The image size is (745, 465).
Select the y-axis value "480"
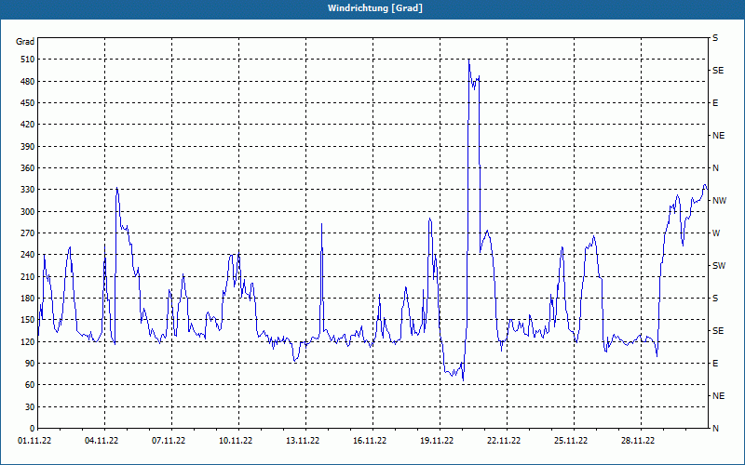point(28,82)
